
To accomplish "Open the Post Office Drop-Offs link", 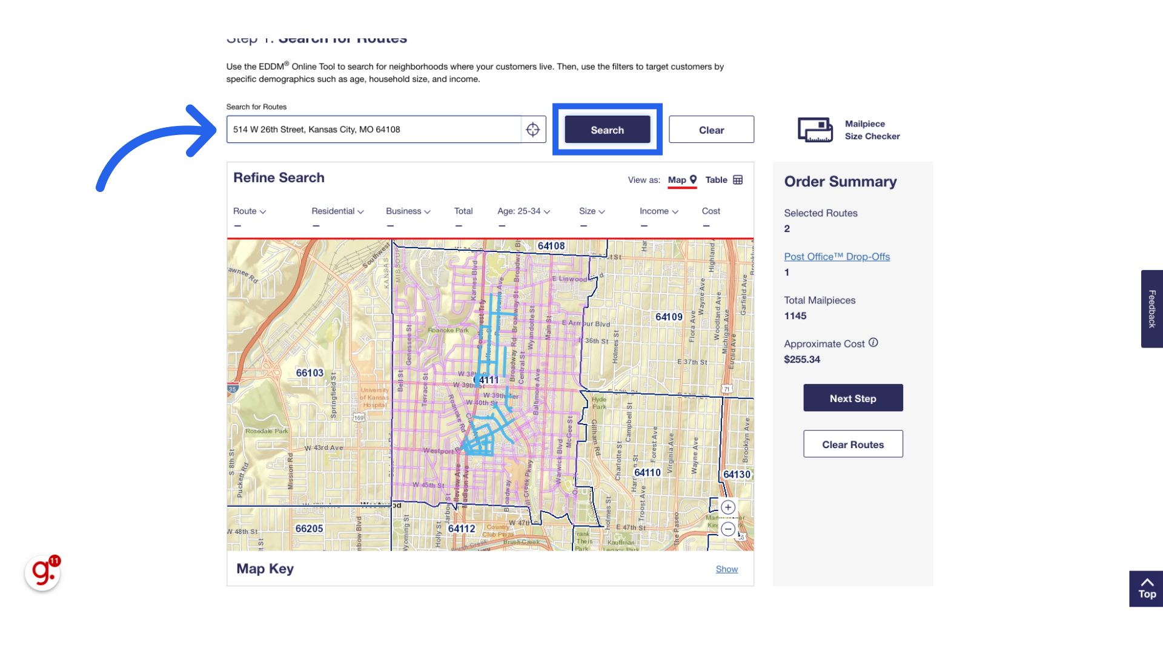I will coord(837,257).
